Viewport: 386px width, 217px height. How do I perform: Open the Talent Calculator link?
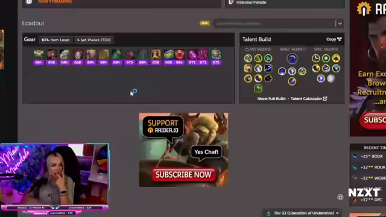(309, 99)
